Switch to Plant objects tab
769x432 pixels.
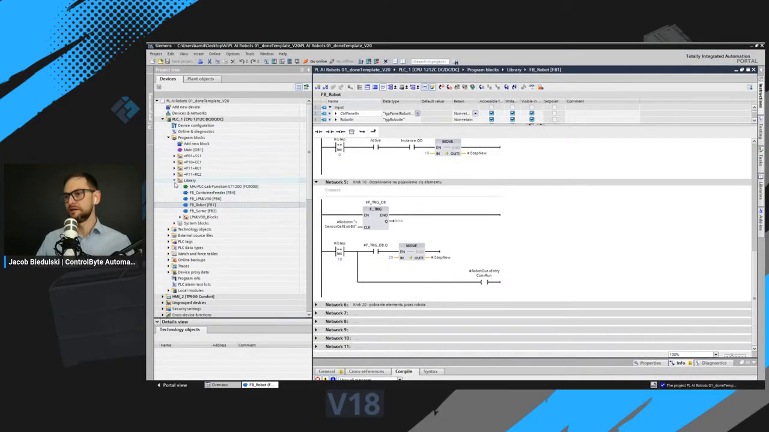click(200, 79)
